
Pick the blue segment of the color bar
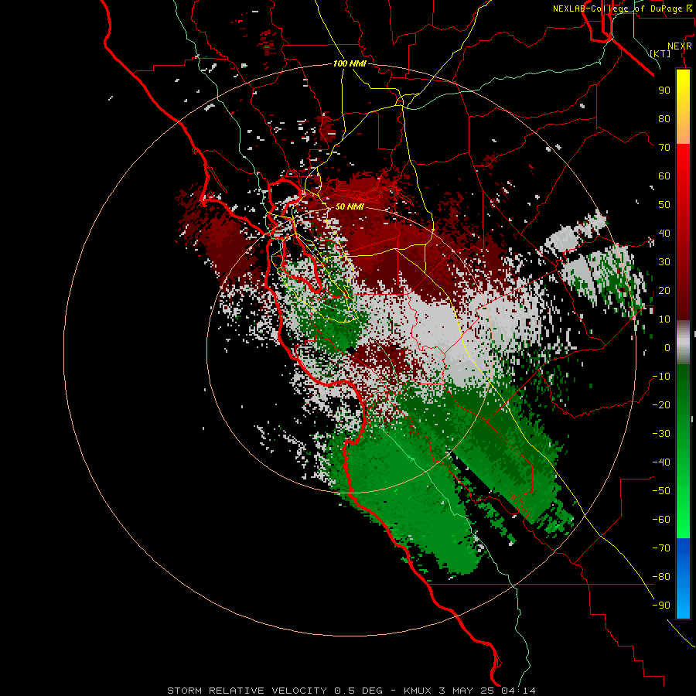(x=683, y=578)
